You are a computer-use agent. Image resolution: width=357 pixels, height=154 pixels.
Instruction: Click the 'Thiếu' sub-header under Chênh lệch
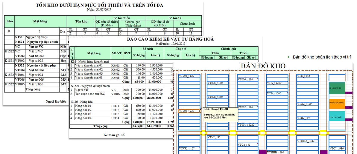tap(244, 53)
